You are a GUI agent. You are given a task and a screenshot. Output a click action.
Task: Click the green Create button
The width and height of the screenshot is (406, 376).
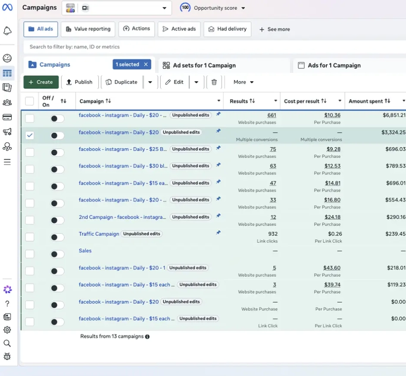(x=41, y=82)
